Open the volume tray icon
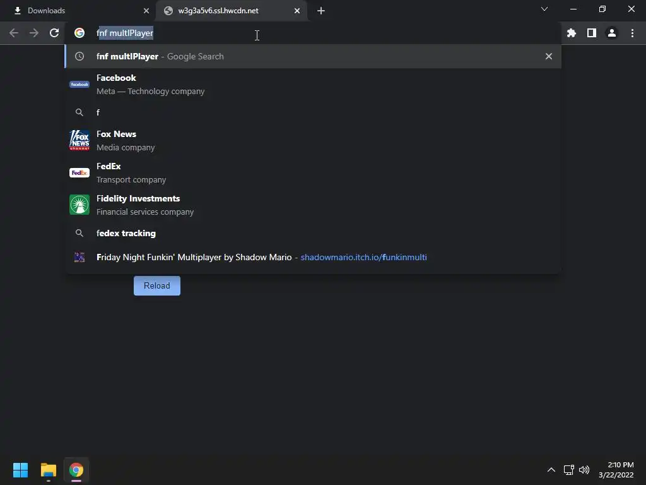Viewport: 646px width, 485px height. (584, 470)
